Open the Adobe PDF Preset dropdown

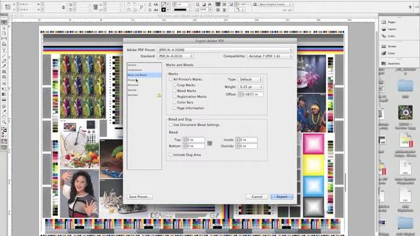tap(225, 50)
